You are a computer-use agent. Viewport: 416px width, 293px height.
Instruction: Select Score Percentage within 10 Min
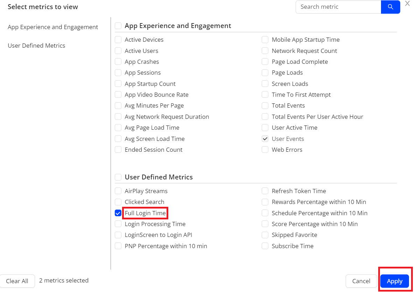[x=265, y=224]
